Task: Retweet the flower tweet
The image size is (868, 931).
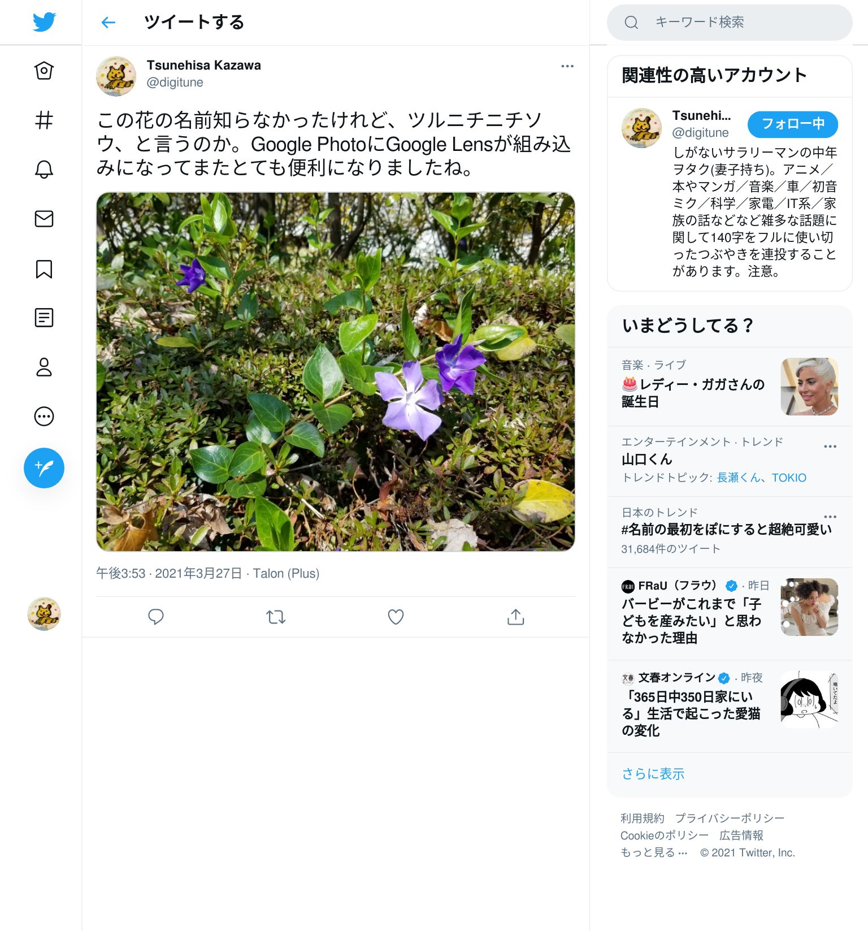Action: coord(276,617)
